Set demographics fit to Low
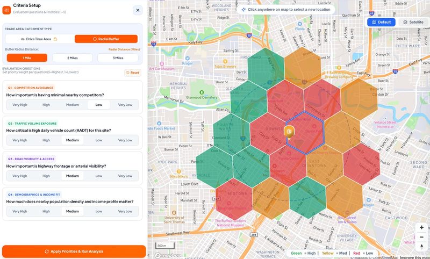Screen dimensions: 430x259 [x=99, y=211]
